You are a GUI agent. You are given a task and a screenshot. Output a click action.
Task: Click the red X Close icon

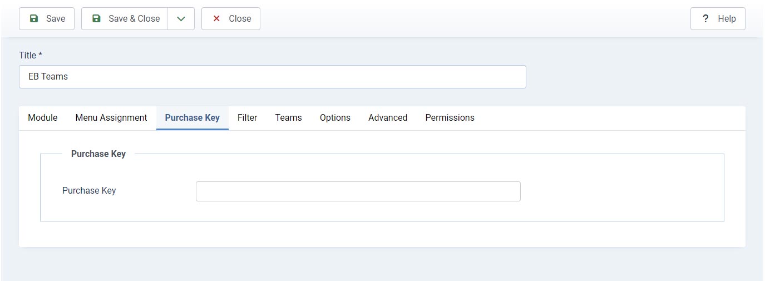tap(216, 18)
